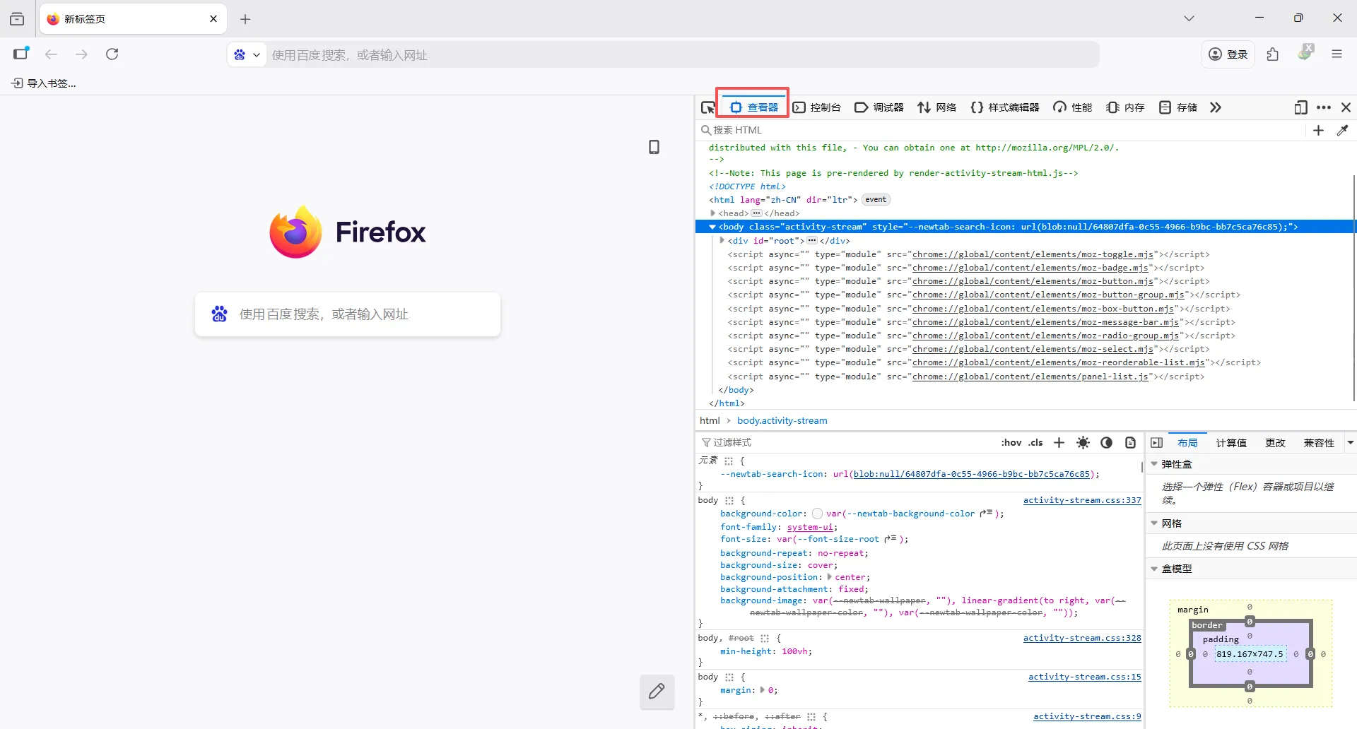Toggle the three-pane inspector sidebar button
1357x729 pixels.
[x=1156, y=443]
